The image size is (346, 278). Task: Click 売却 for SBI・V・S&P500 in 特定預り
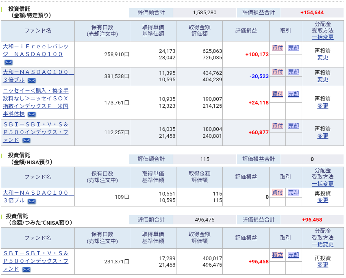pos(294,126)
